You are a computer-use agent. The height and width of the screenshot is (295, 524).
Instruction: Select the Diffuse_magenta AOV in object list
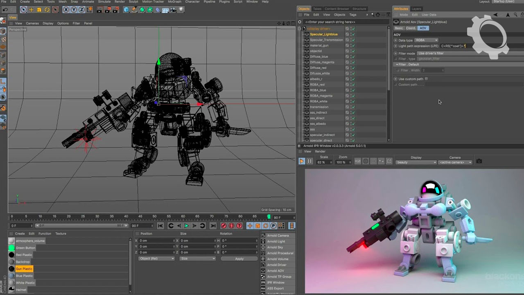[322, 62]
